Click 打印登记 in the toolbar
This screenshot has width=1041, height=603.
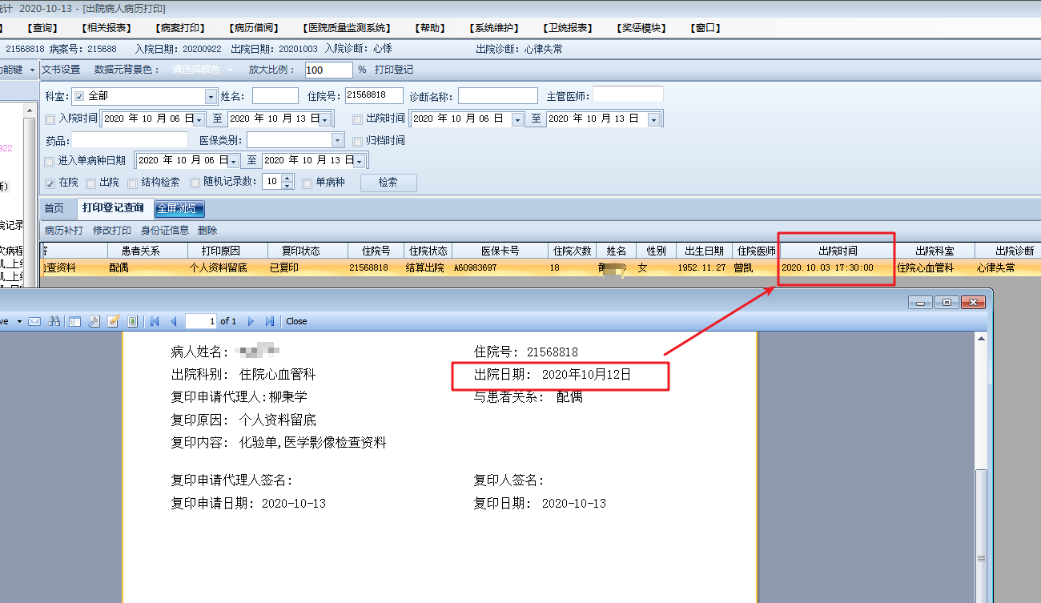point(394,70)
